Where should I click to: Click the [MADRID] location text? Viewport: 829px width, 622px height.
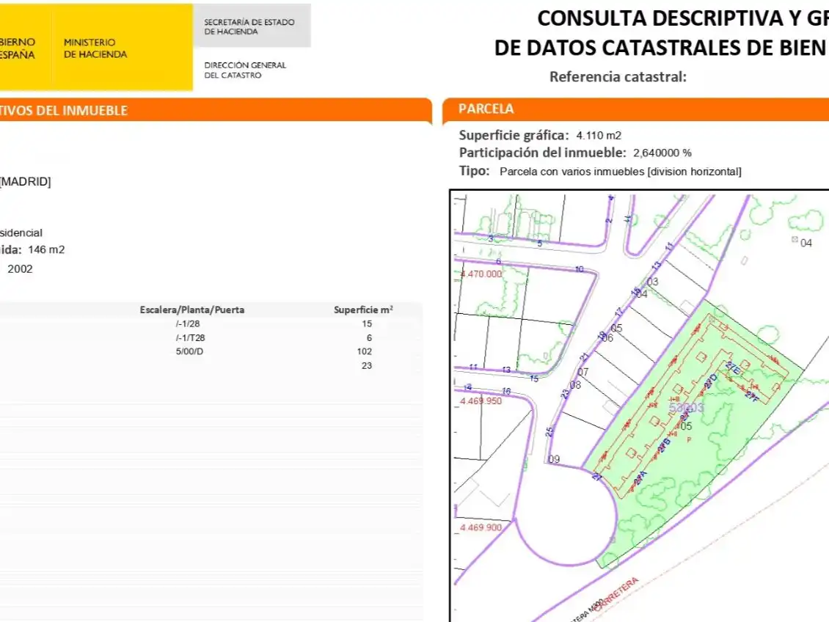(x=25, y=182)
